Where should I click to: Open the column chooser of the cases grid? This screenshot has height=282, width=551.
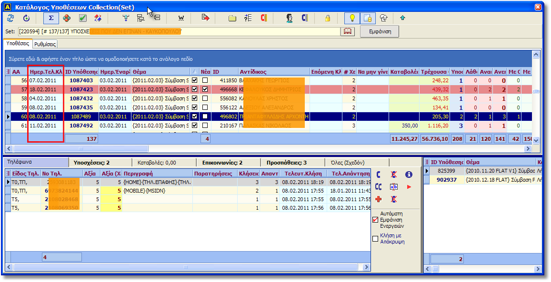click(x=8, y=71)
